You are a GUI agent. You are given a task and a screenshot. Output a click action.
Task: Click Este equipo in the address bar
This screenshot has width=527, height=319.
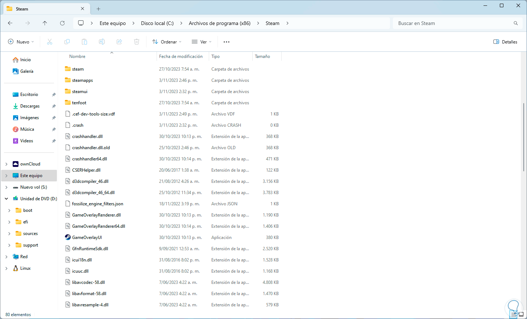[x=113, y=23]
